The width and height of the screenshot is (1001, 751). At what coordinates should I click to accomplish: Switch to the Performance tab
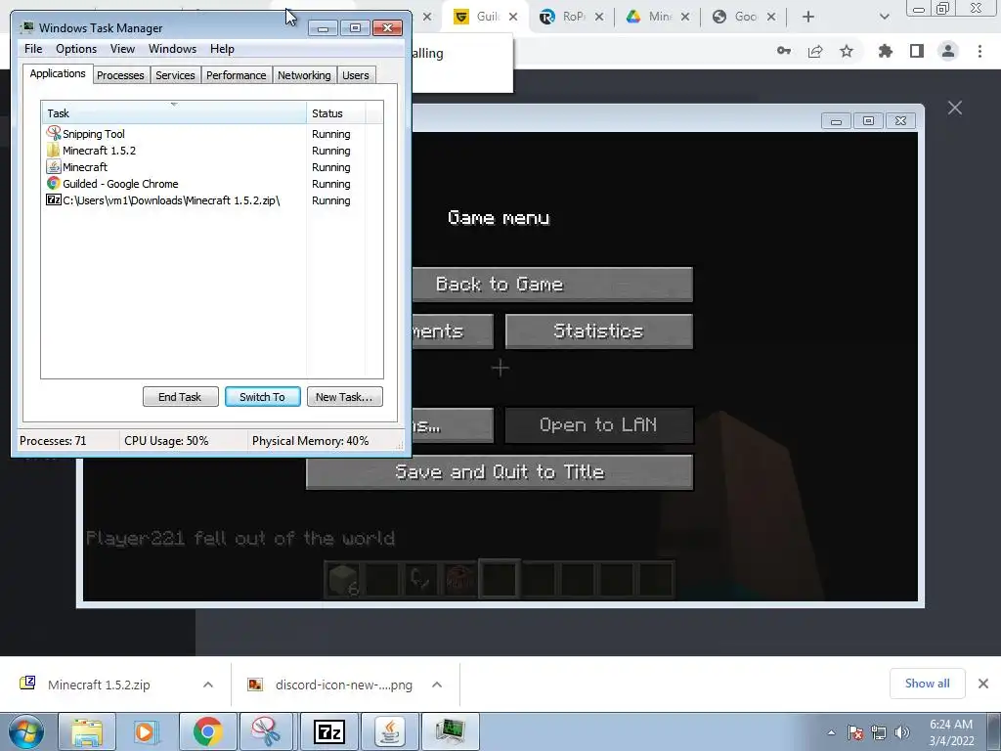[236, 75]
